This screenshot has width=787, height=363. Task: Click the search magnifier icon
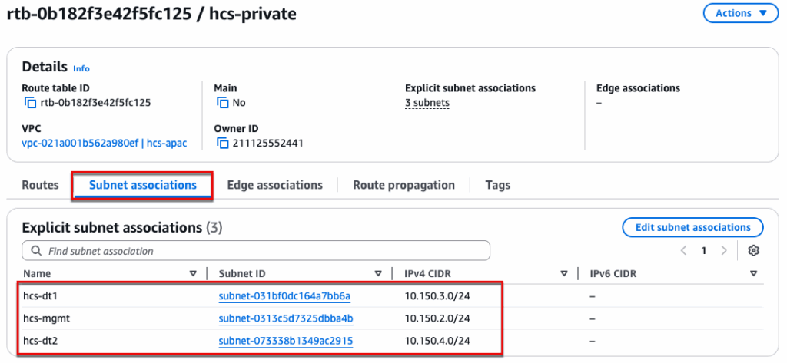(36, 251)
